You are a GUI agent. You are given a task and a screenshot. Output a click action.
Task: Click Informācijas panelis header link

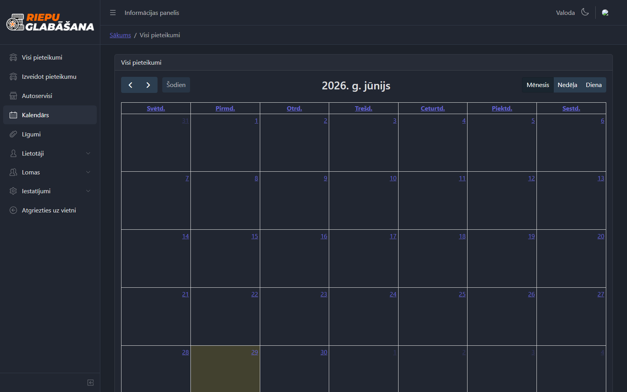point(152,13)
